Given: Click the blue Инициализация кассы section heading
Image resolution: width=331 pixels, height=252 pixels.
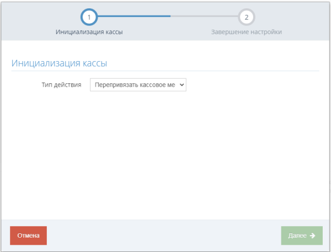Looking at the screenshot, I should [60, 63].
